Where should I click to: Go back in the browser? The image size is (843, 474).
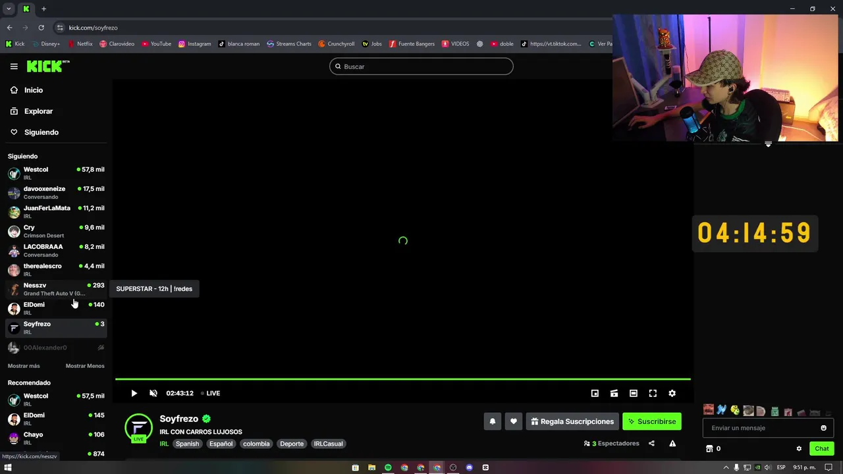(x=9, y=28)
